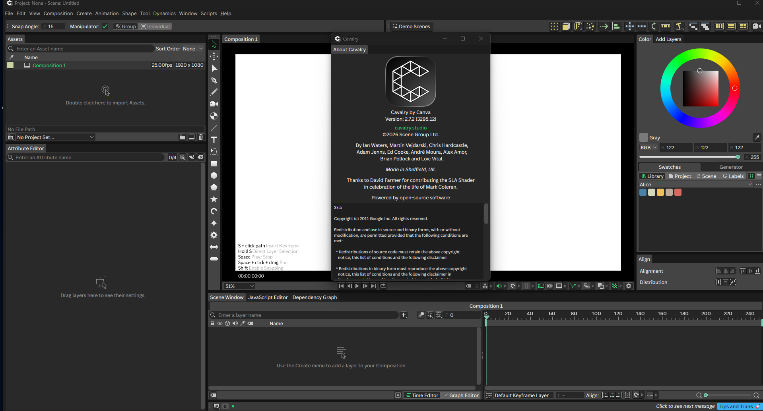Pick the Arc shape tool

pos(214,211)
